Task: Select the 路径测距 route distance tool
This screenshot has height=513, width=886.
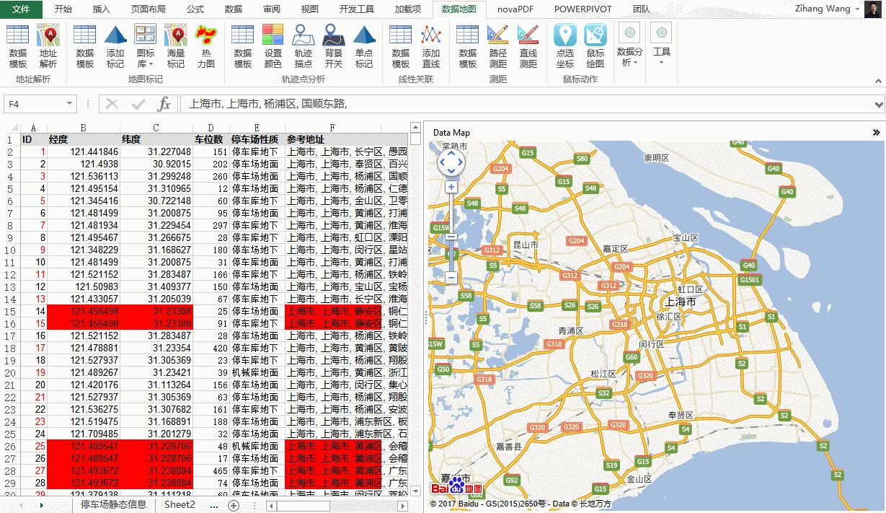Action: 498,46
